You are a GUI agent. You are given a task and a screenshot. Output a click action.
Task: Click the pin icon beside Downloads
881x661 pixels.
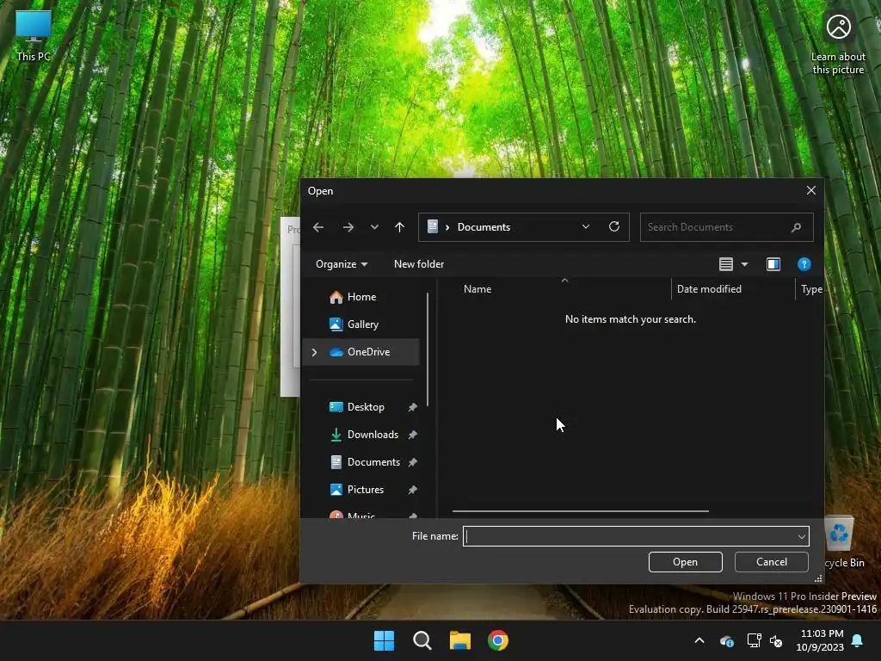tap(412, 435)
